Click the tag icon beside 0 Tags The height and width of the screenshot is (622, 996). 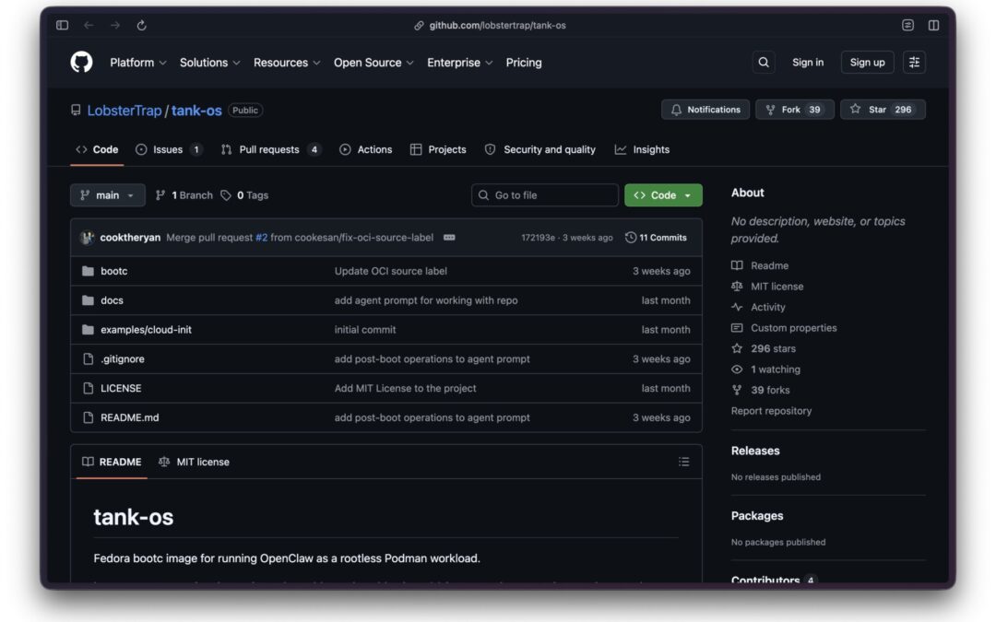tap(226, 195)
